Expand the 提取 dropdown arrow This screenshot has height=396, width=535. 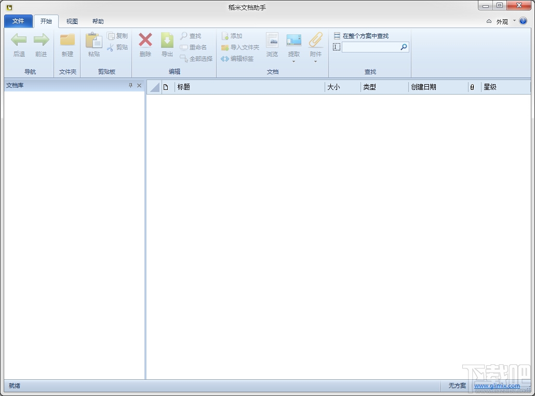coord(294,62)
